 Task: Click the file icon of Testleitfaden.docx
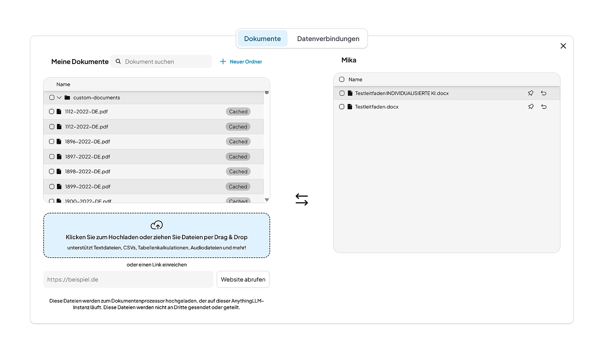[x=350, y=107]
